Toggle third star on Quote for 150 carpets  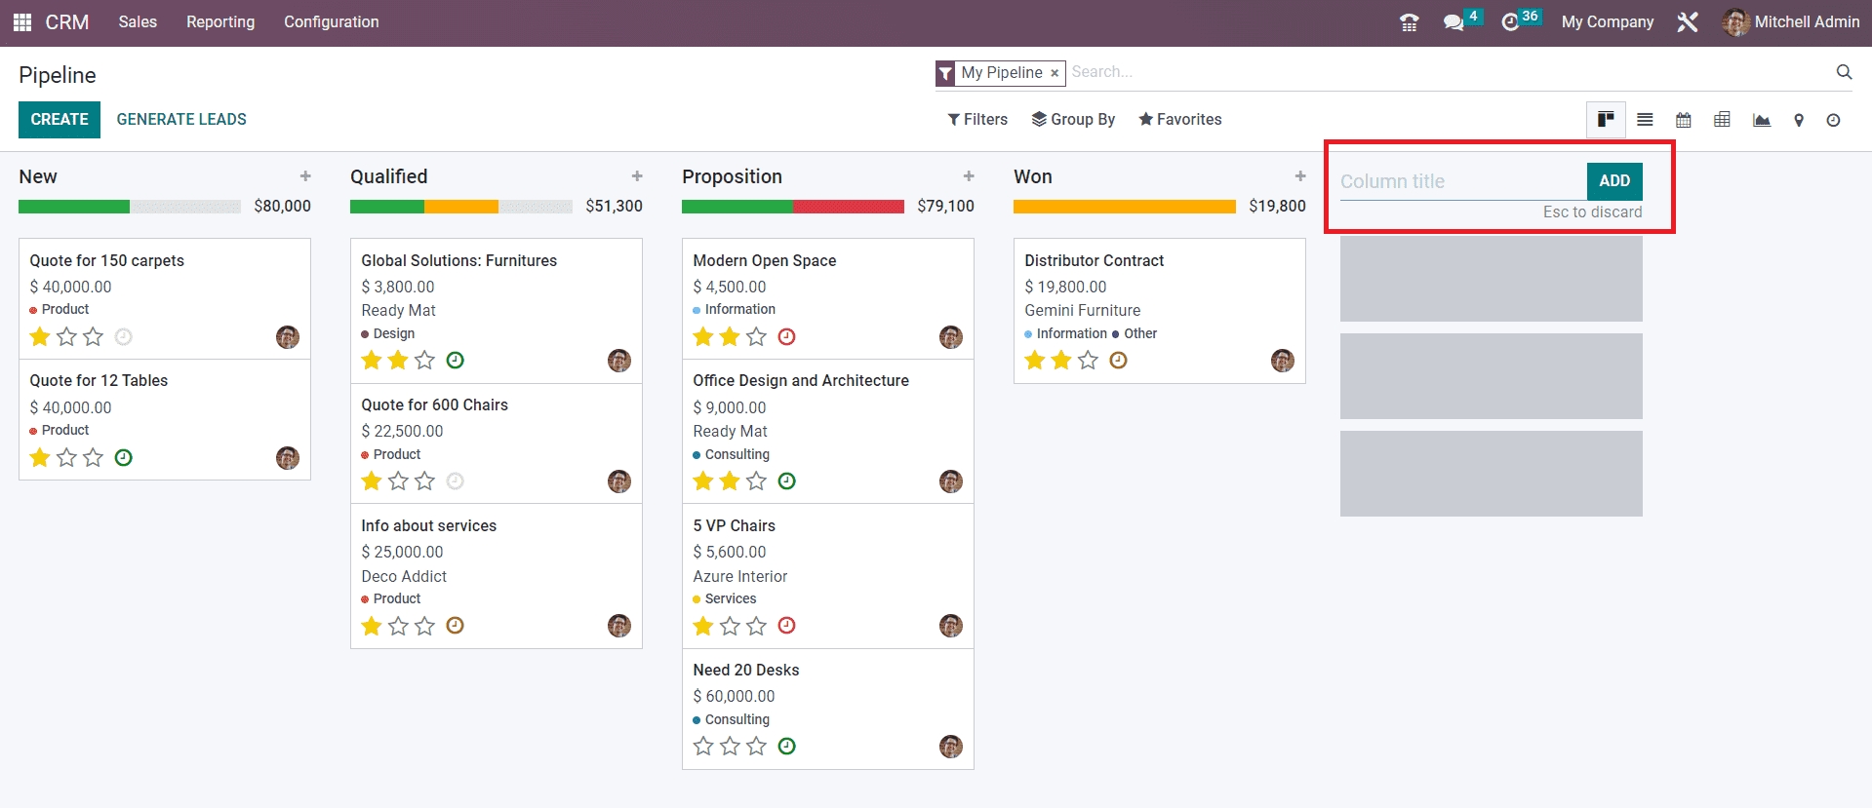pos(93,337)
